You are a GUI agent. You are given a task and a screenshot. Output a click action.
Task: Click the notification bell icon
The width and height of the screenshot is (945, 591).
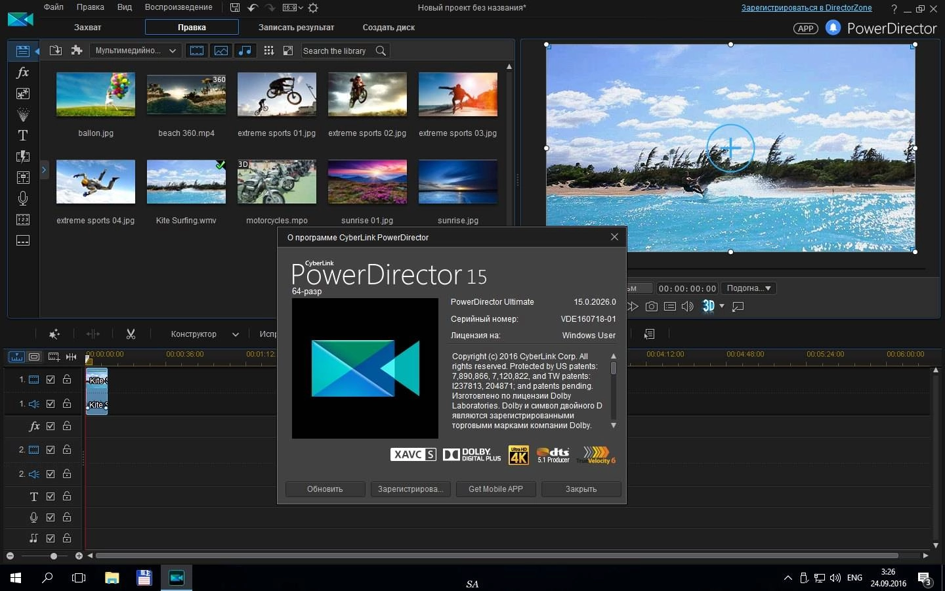[833, 28]
